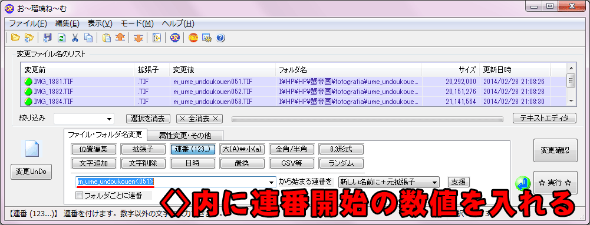This screenshot has height=225, width=590.
Task: Open the ヘルプ(H) menu
Action: pyautogui.click(x=179, y=23)
